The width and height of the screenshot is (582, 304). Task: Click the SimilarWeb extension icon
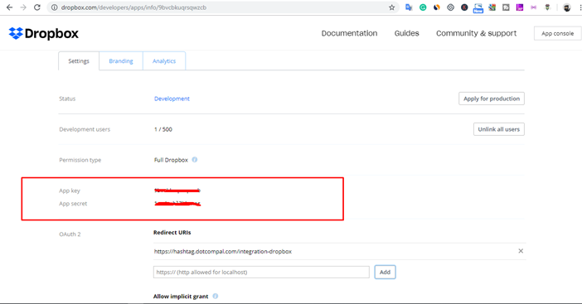coord(436,7)
